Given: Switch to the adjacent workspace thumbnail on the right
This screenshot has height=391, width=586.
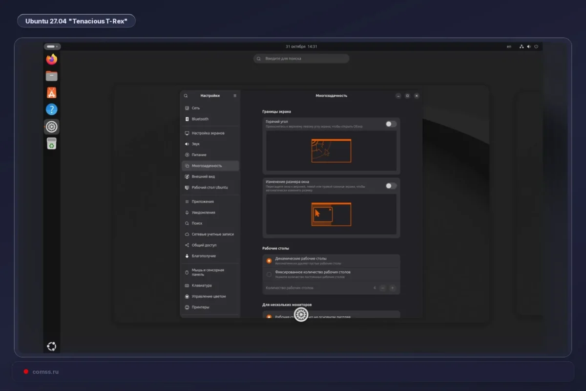Looking at the screenshot, I should click(x=529, y=204).
